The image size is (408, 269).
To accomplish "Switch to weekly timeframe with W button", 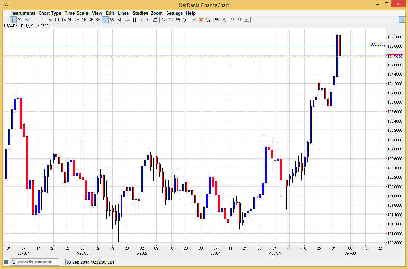I will click(x=112, y=20).
